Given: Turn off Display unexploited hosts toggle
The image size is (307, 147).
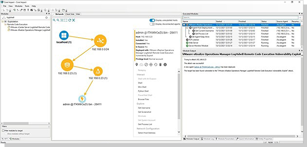Looking at the screenshot, I should click(152, 20).
